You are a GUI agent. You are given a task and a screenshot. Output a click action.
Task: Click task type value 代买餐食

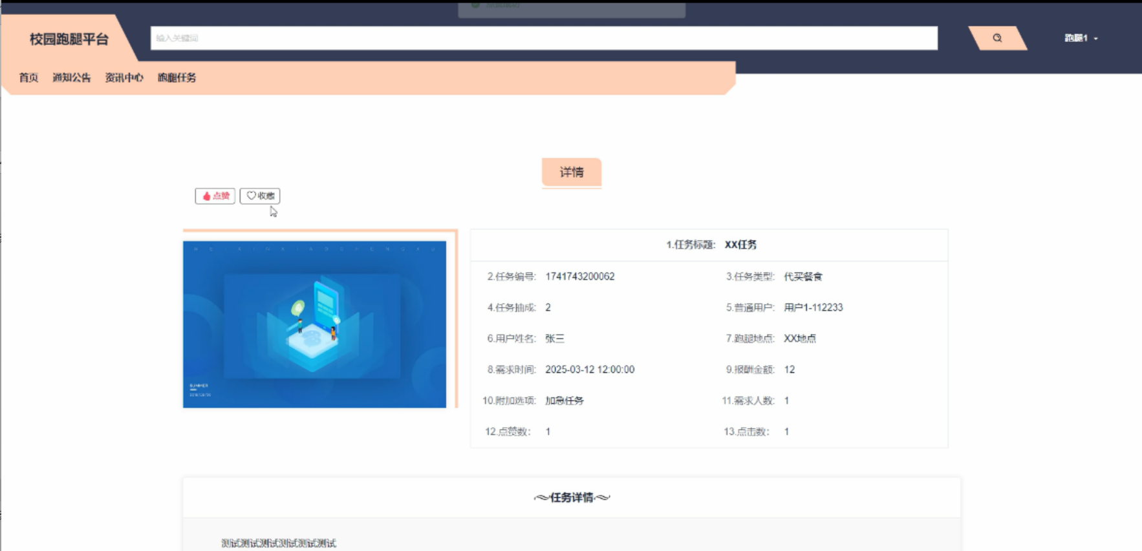pyautogui.click(x=803, y=276)
